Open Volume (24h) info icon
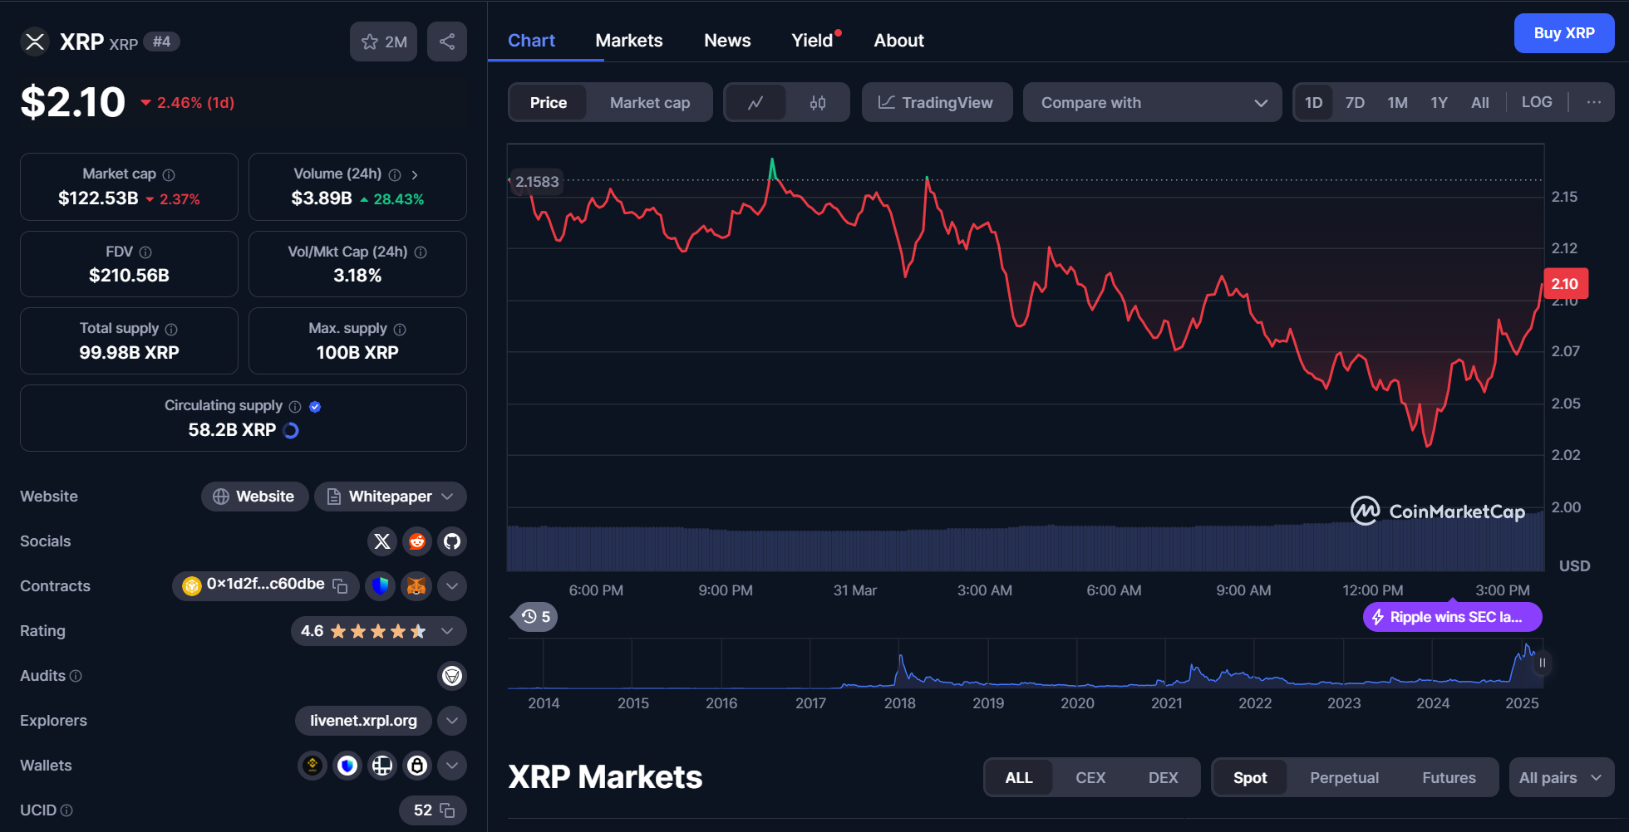Viewport: 1629px width, 832px height. tap(395, 174)
